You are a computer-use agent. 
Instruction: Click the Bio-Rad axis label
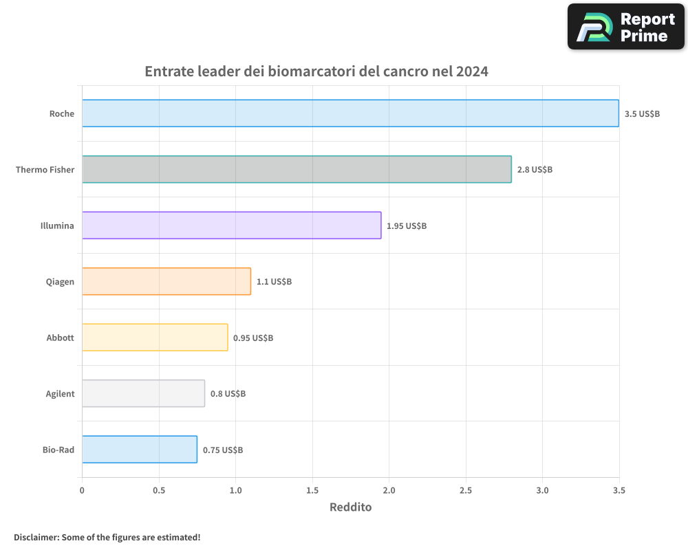58,450
